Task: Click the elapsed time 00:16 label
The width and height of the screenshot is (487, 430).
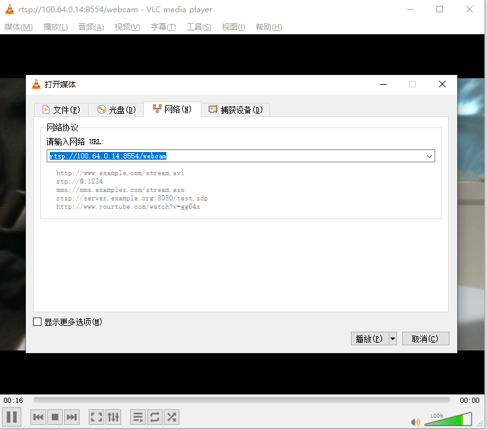Action: 14,400
